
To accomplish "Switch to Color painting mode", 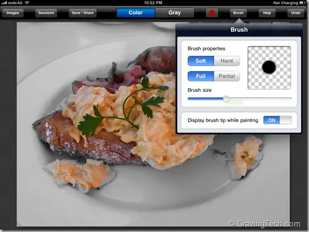I will (135, 13).
